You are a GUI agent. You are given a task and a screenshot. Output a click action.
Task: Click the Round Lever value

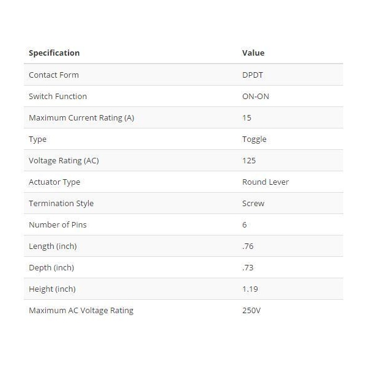265,182
